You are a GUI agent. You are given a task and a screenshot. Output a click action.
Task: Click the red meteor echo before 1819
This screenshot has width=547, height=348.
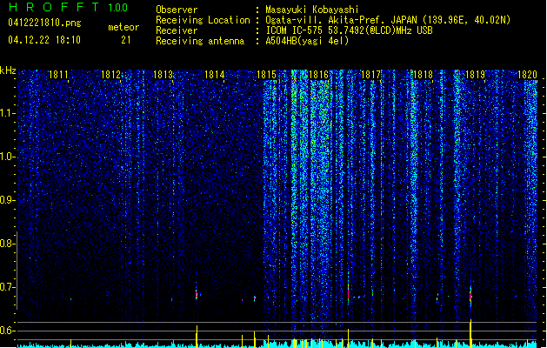pos(470,296)
